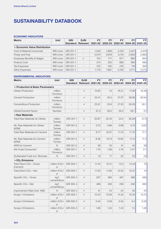
Task: Click the 'Sustainable Fuels incl. Biomass' label
Action: [x=30, y=156]
